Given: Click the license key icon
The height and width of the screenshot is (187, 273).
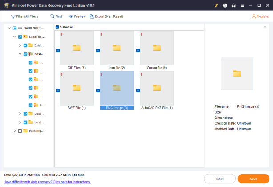Looking at the screenshot, I should [216, 5].
